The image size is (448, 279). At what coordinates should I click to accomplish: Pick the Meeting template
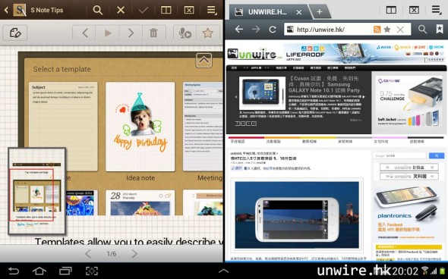click(x=203, y=127)
